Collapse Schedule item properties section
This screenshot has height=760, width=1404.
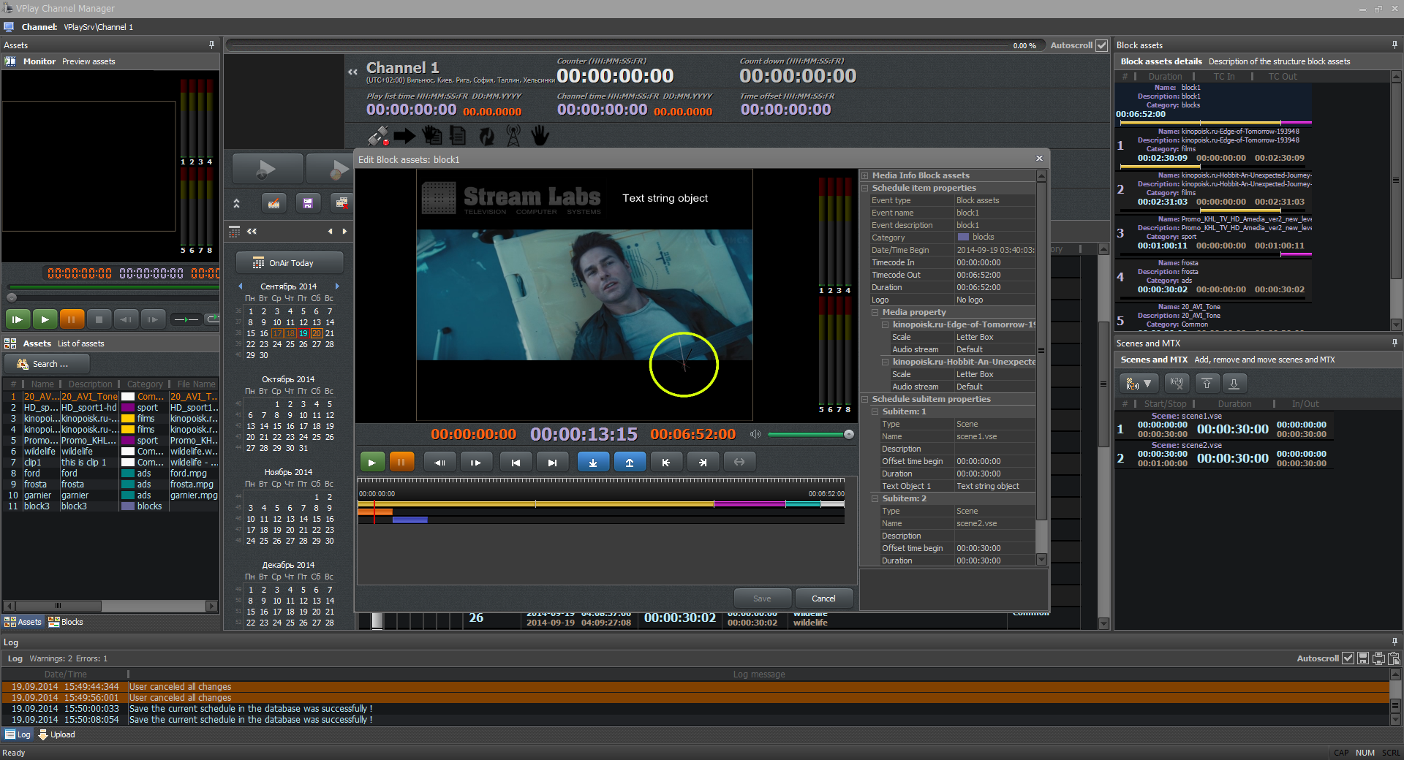click(x=865, y=188)
